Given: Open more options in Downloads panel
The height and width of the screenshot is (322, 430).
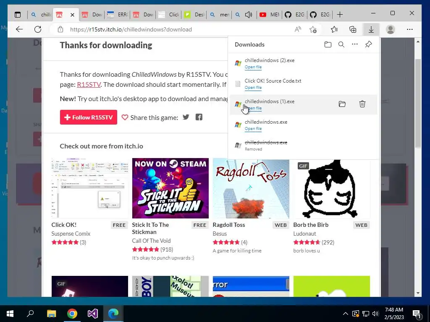Looking at the screenshot, I should click(x=355, y=44).
